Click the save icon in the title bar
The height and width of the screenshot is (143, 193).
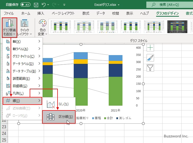click(36, 5)
